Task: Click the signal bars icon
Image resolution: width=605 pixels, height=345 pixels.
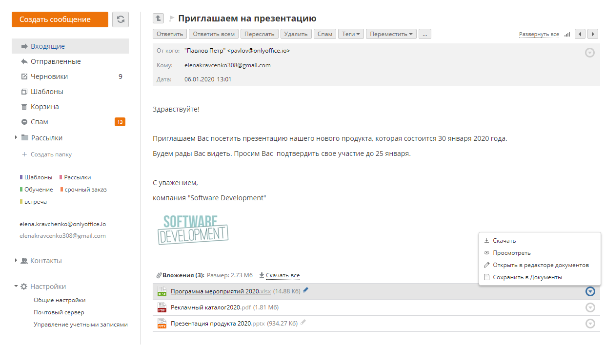Action: (567, 35)
